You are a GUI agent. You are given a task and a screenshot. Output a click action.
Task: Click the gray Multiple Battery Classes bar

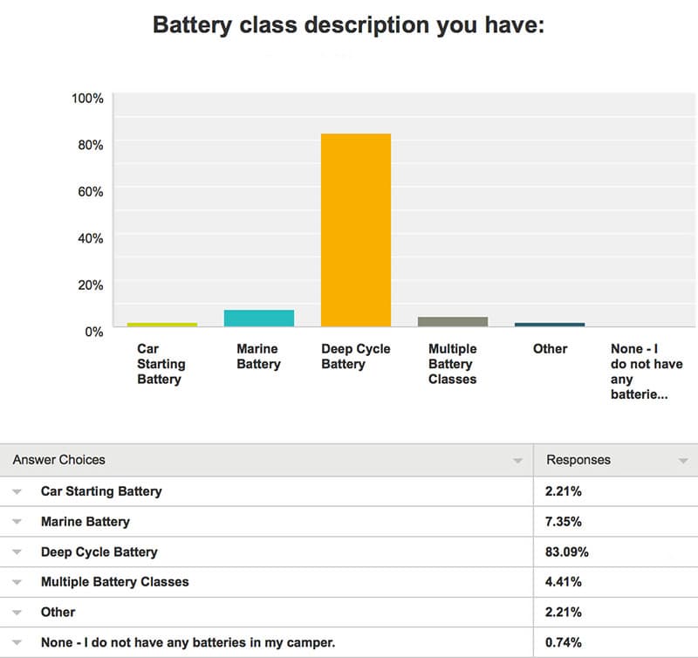coord(453,322)
